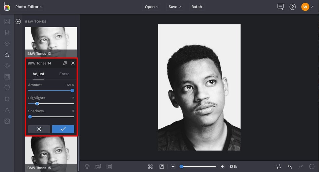The width and height of the screenshot is (319, 172).
Task: Open the Frames sidebar icon
Action: [x=7, y=77]
